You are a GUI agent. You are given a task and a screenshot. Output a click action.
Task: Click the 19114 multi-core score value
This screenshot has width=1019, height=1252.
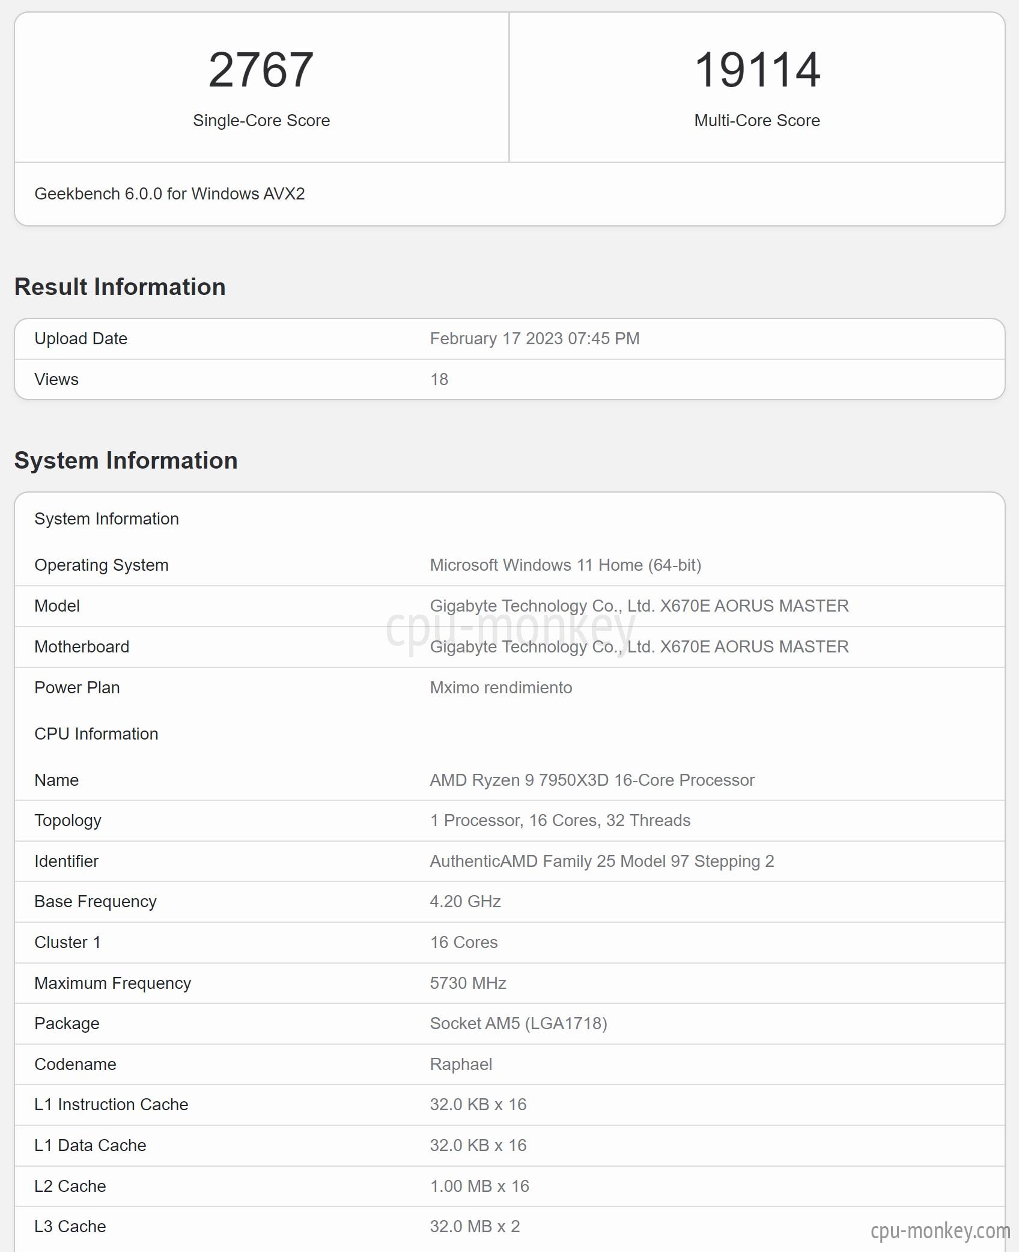click(x=757, y=70)
